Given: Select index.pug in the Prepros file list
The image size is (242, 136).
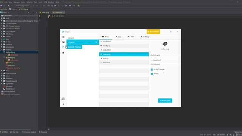Looking at the screenshot, I should pyautogui.click(x=124, y=54).
